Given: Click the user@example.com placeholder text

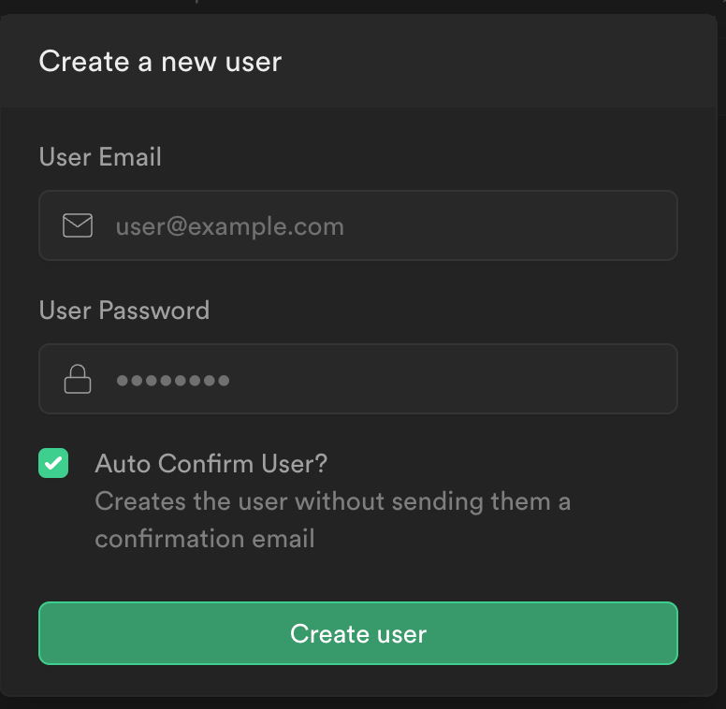Looking at the screenshot, I should pyautogui.click(x=229, y=226).
